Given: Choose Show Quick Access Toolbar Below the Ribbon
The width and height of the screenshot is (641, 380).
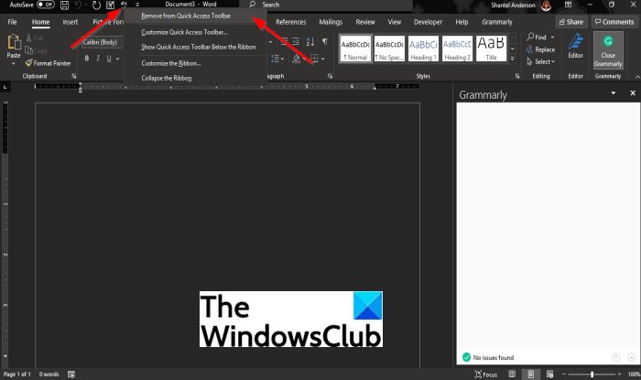Looking at the screenshot, I should pos(199,47).
